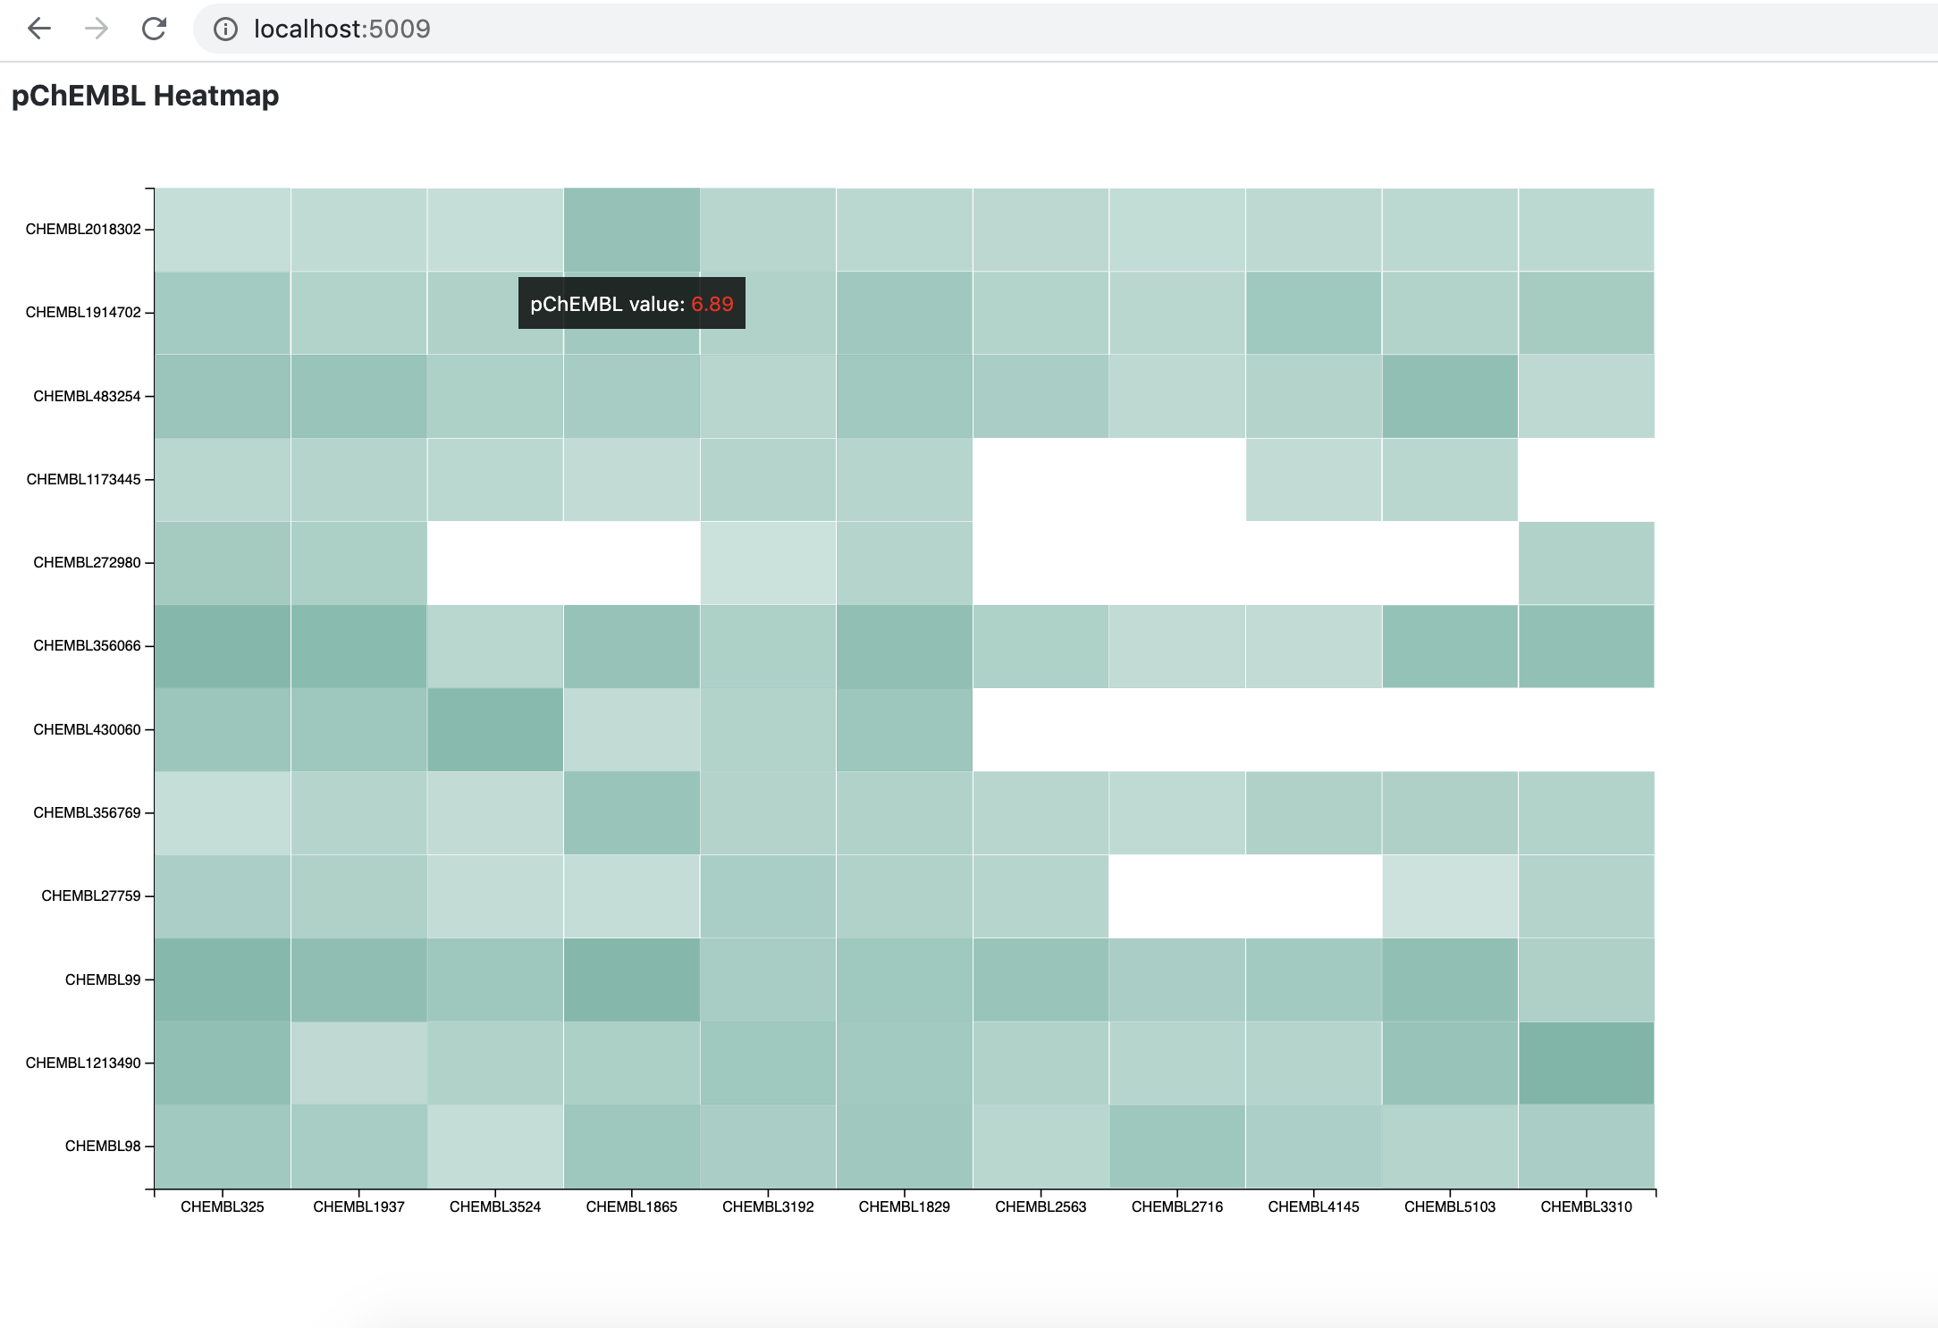Screen dimensions: 1938x1328
Task: Select heatmap cell CHEMBL98 row, CHEMBL3524 column
Action: tap(495, 1147)
